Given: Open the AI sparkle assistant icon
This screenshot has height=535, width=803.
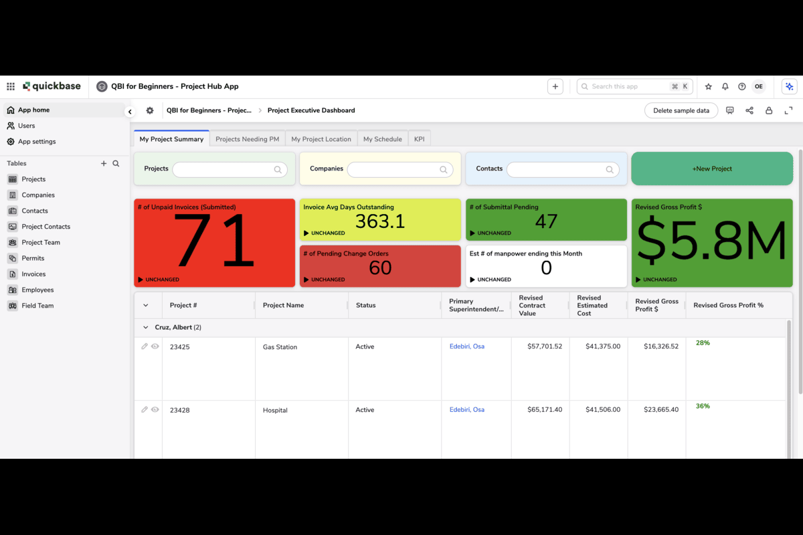Looking at the screenshot, I should [x=790, y=86].
